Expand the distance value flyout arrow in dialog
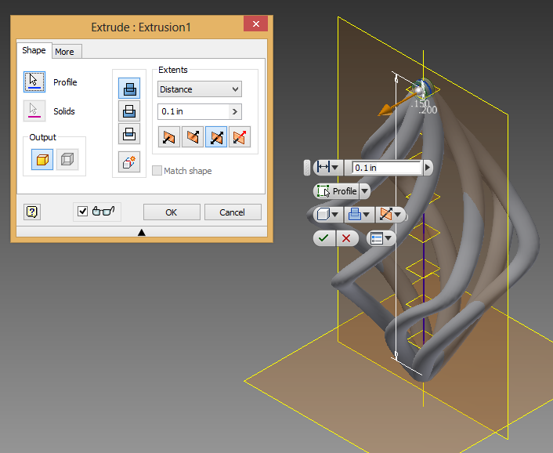The width and height of the screenshot is (553, 453). point(235,111)
